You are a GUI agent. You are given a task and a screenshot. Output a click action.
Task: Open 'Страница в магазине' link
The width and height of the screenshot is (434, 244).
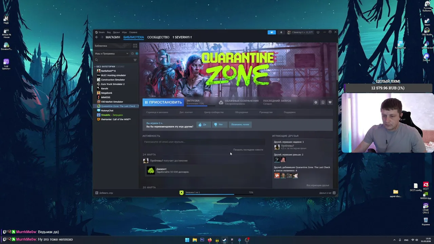pyautogui.click(x=157, y=112)
